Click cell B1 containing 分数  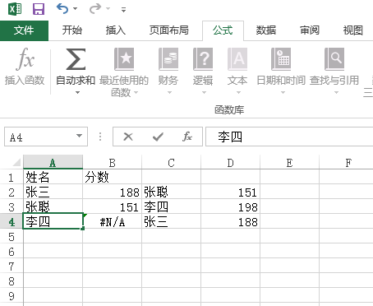[x=112, y=177]
